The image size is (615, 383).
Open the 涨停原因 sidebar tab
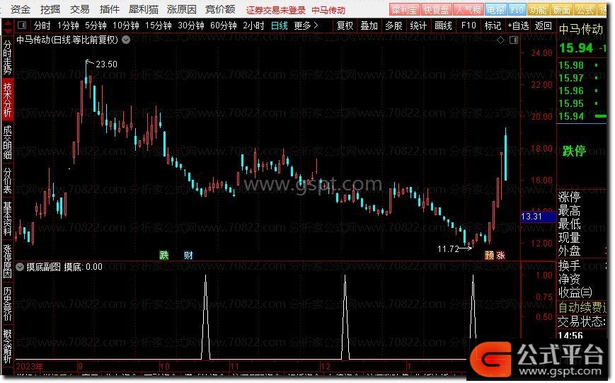click(8, 261)
